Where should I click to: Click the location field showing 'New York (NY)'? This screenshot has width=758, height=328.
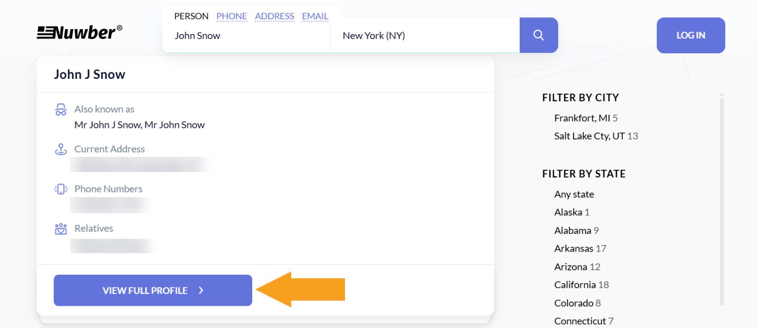coord(424,35)
